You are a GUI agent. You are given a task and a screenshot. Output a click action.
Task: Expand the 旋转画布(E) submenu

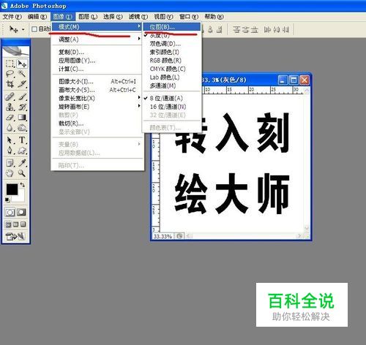[97, 107]
